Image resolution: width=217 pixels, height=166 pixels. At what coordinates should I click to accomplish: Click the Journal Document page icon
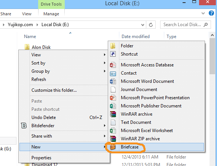(113, 90)
